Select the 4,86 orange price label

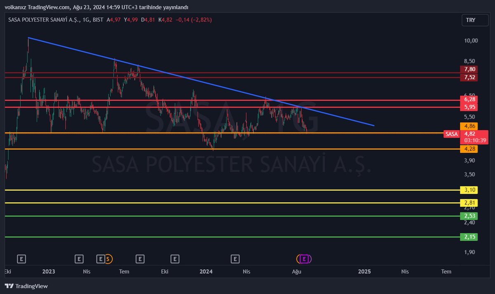(469, 126)
